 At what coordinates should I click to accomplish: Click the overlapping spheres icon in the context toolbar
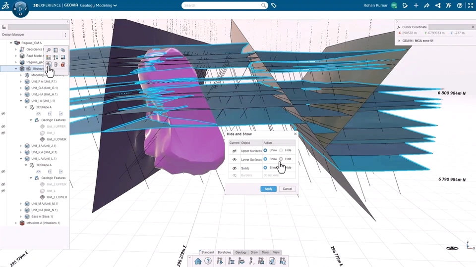[x=63, y=50]
